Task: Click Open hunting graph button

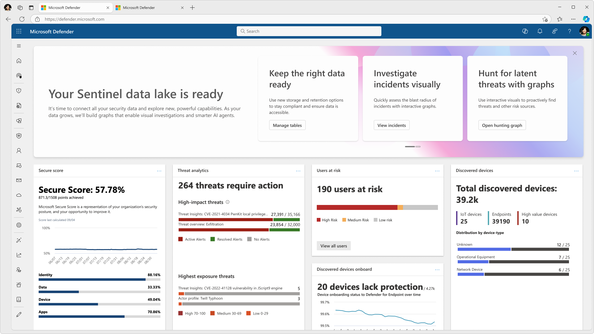Action: tap(502, 125)
